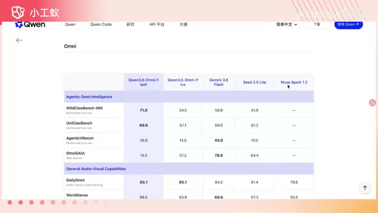
Task: Click the OmniGAIA row label
Action: coord(75,153)
